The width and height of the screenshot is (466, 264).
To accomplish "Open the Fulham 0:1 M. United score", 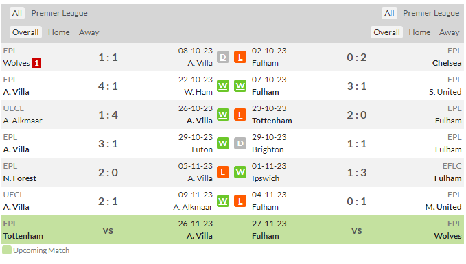I will [x=357, y=202].
